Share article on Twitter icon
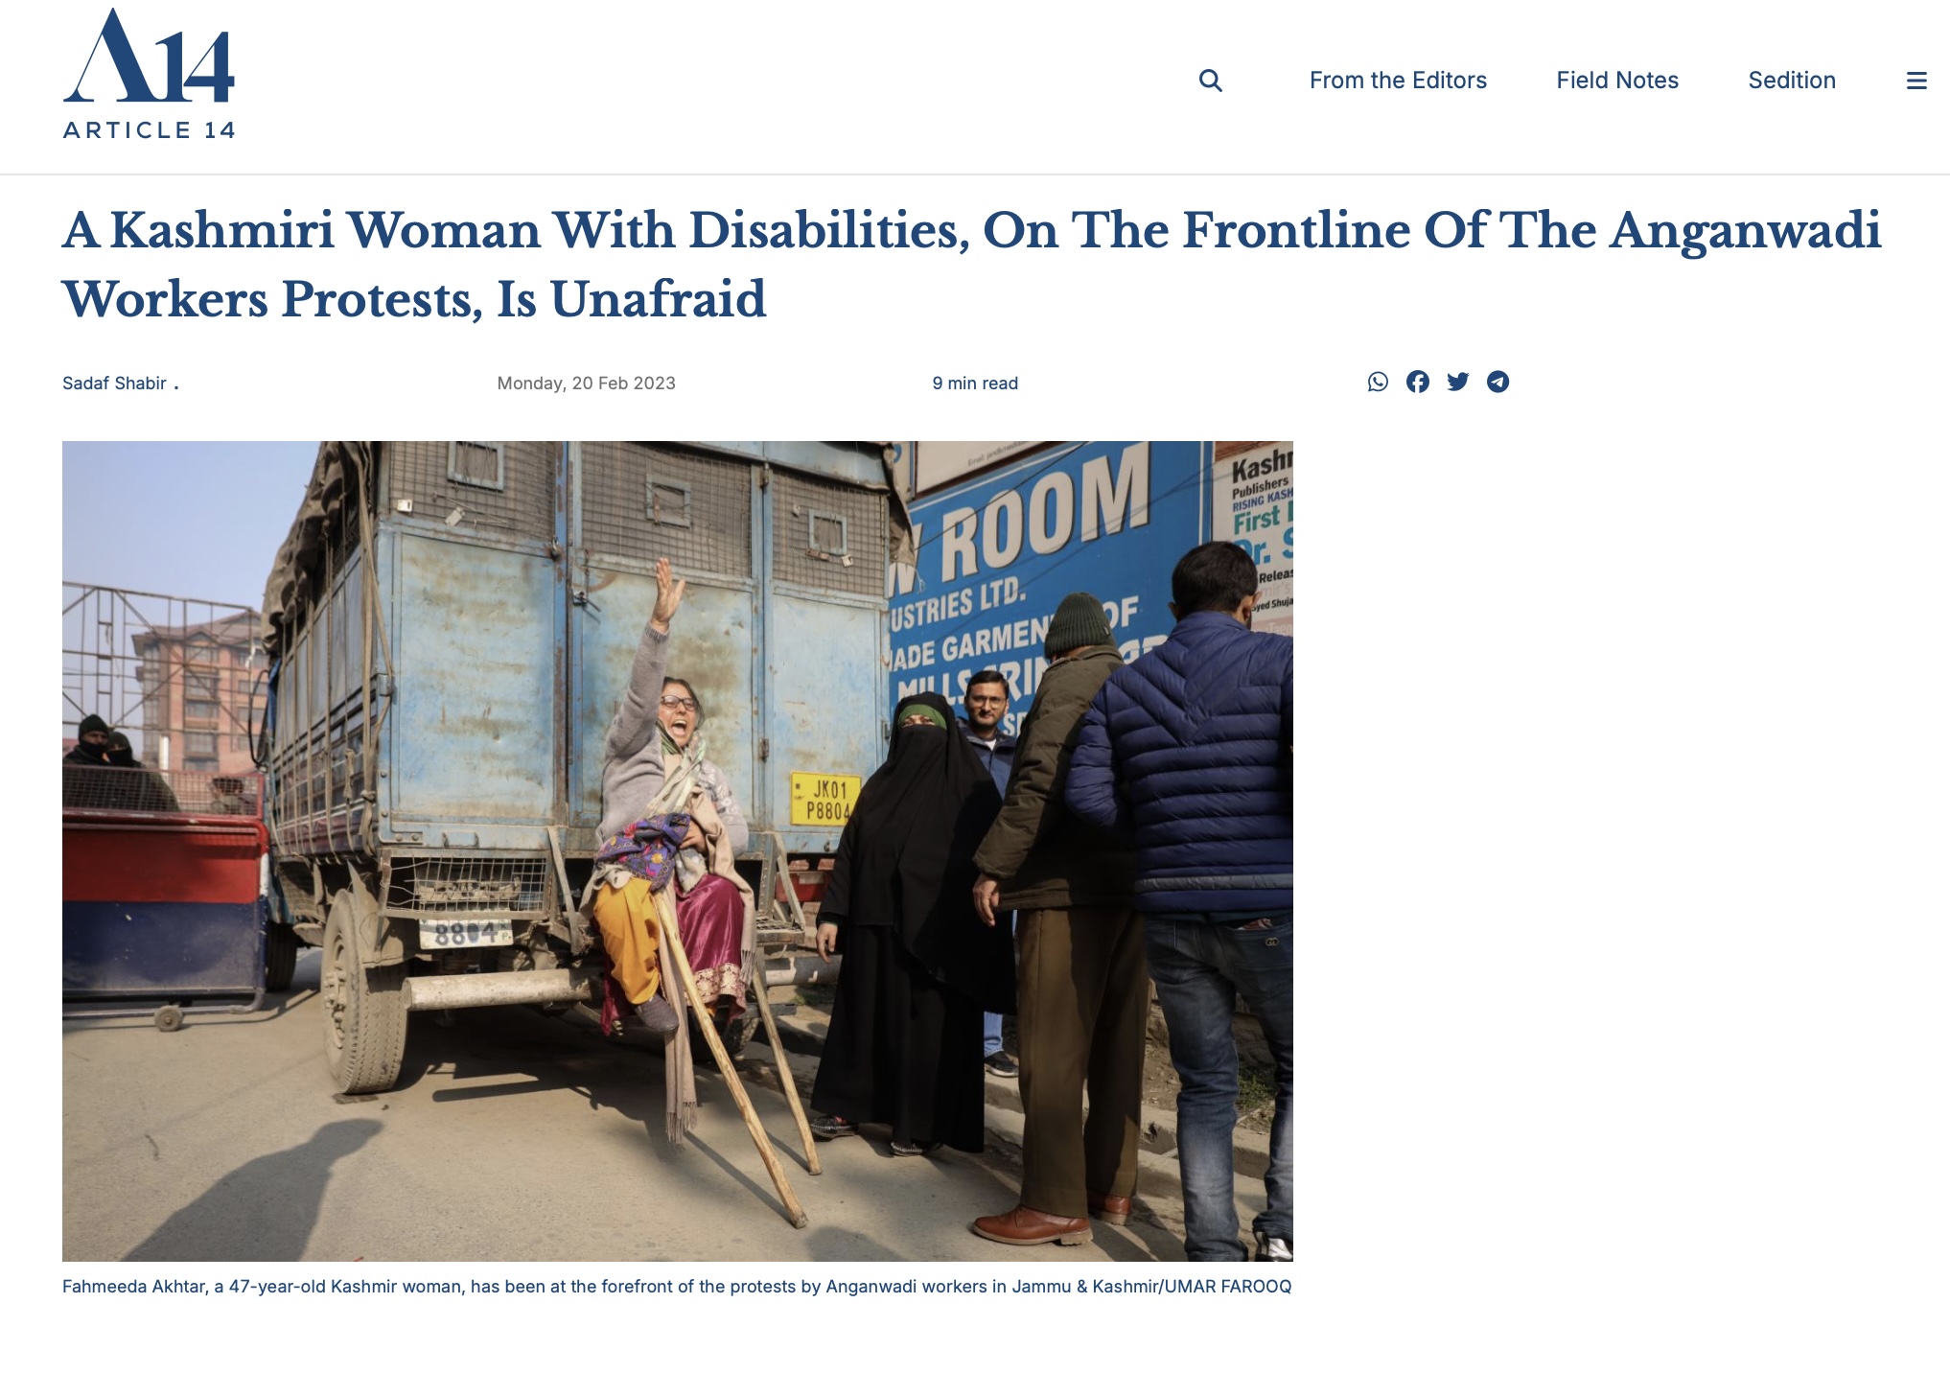The width and height of the screenshot is (1950, 1373). click(1458, 382)
